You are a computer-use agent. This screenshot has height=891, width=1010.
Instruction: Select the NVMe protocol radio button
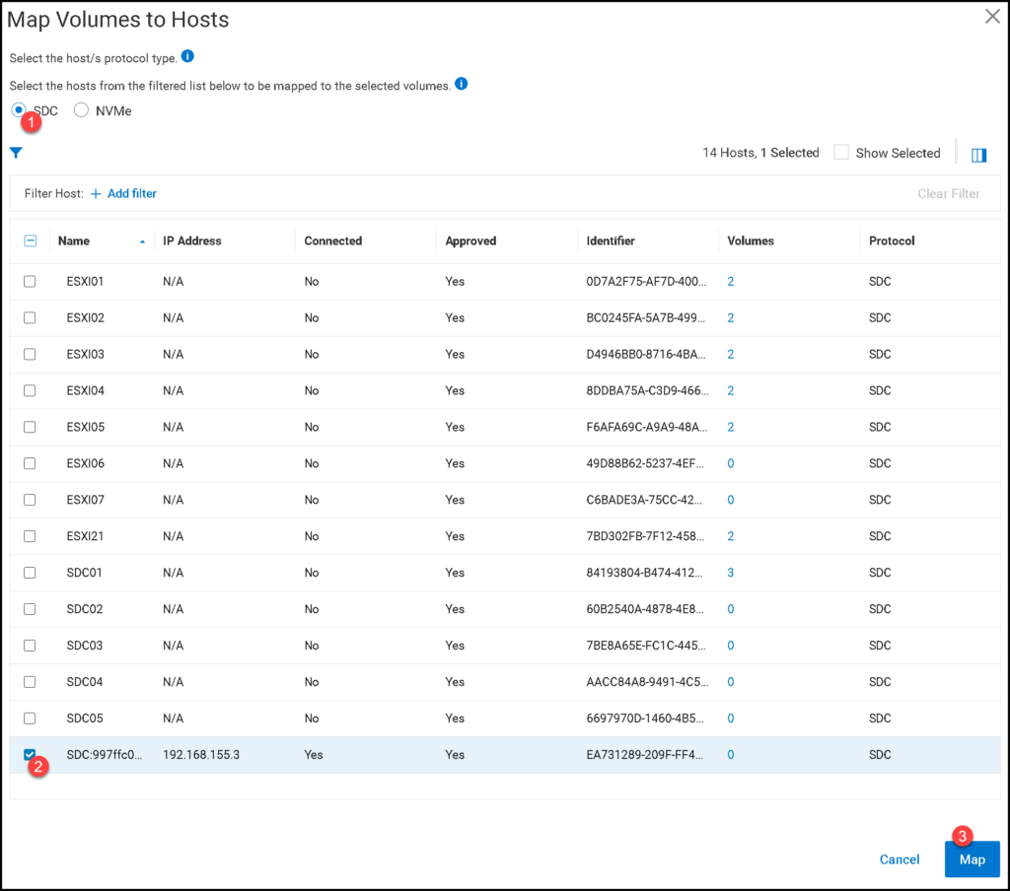81,110
